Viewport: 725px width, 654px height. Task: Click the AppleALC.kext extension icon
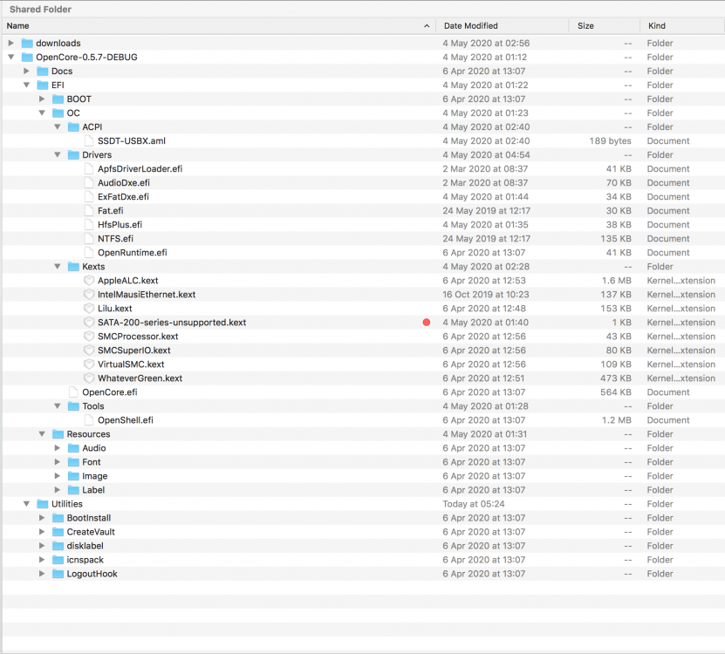[89, 280]
